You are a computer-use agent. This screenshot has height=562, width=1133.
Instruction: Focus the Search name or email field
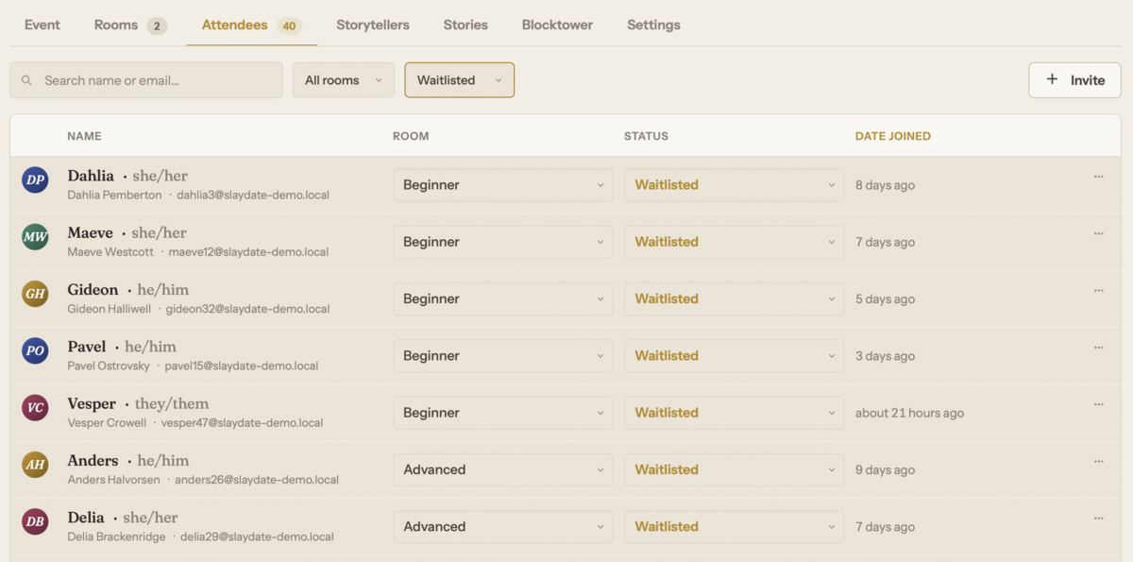pyautogui.click(x=146, y=80)
